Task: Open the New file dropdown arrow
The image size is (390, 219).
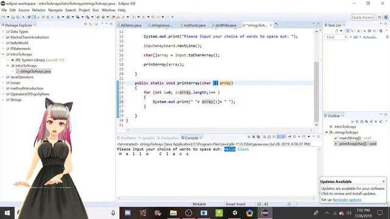Action: [8, 17]
